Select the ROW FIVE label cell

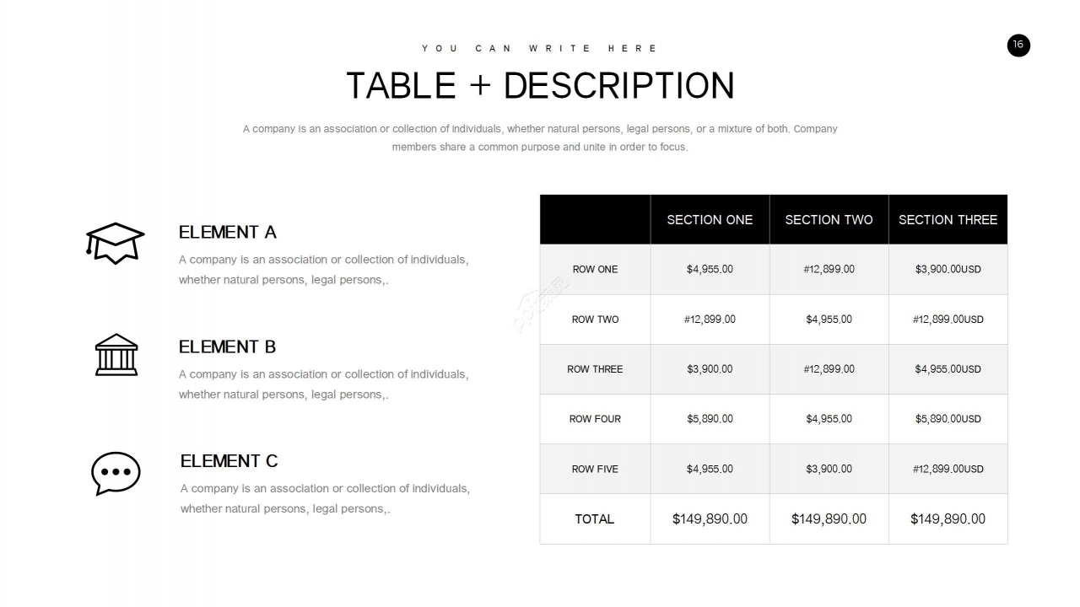click(595, 469)
